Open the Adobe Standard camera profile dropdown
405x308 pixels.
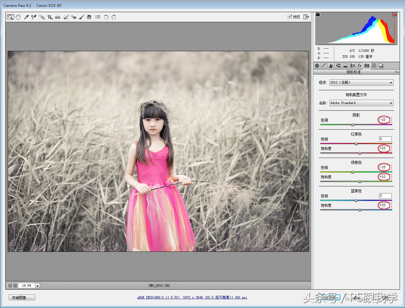click(x=361, y=103)
